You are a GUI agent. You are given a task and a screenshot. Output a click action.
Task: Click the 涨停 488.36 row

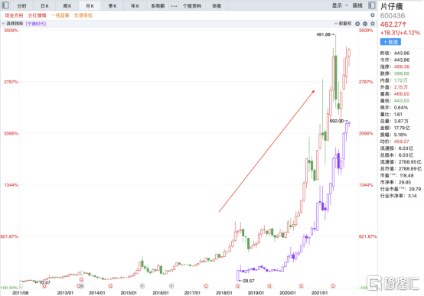(x=395, y=67)
